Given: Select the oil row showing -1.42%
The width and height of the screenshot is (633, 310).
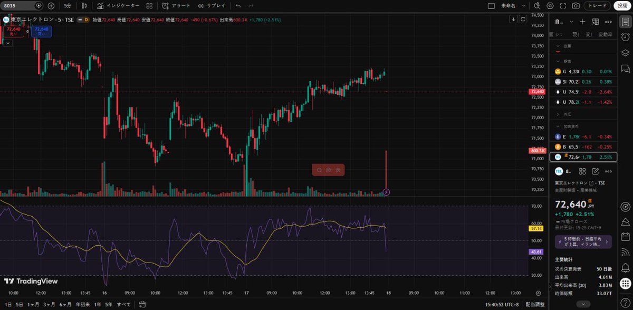Looking at the screenshot, I should 583,102.
